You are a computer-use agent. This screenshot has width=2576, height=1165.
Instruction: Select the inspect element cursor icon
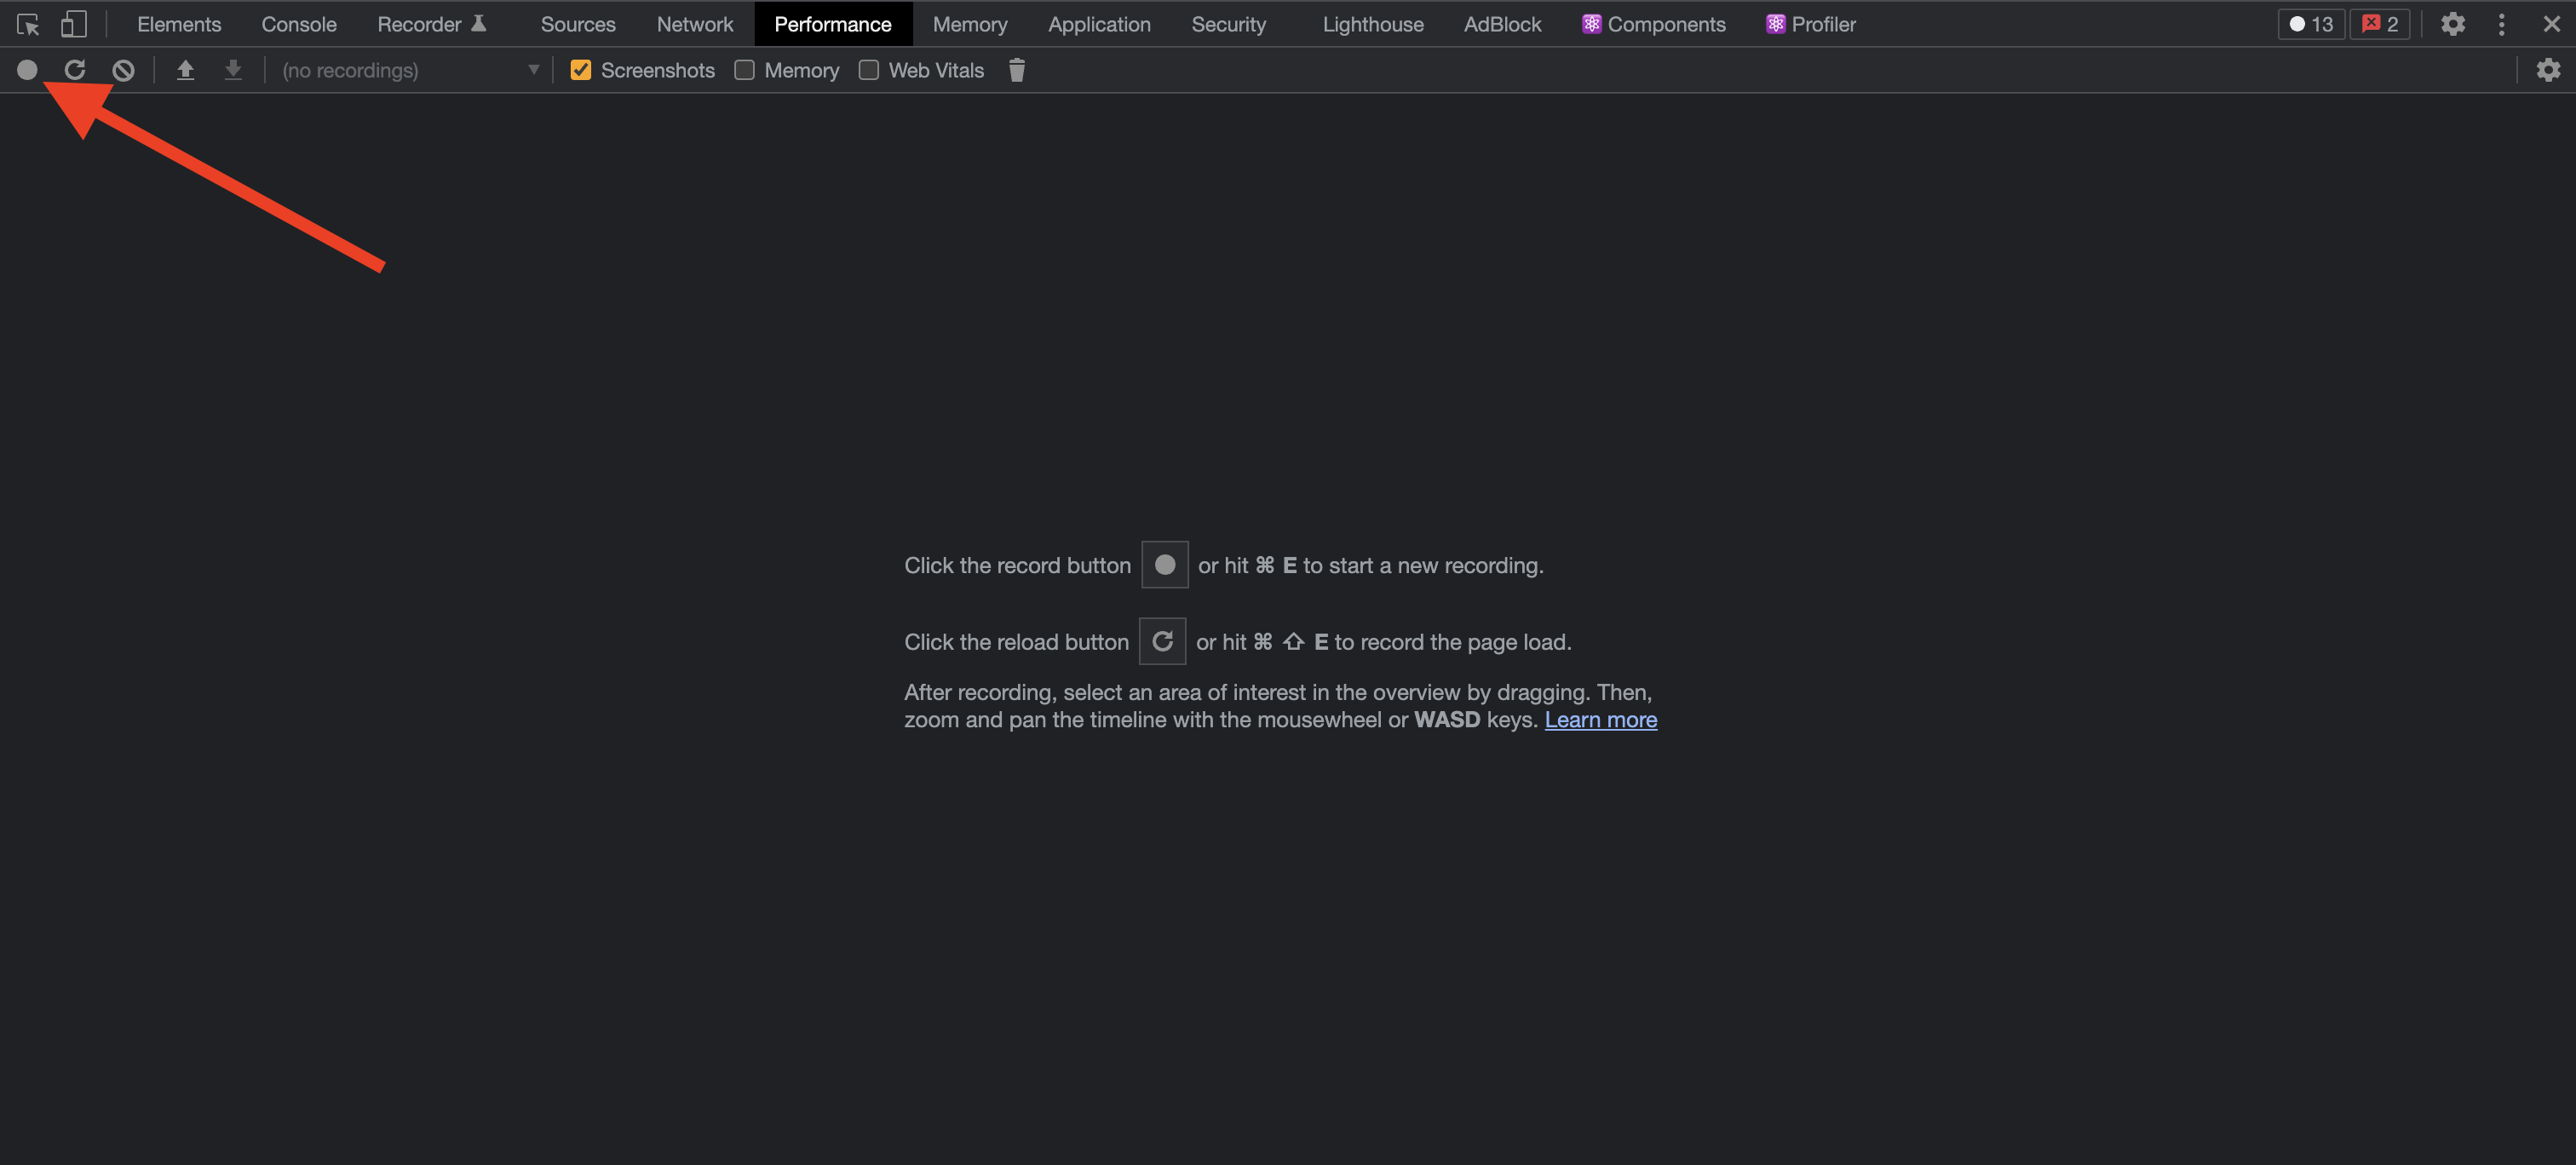28,24
